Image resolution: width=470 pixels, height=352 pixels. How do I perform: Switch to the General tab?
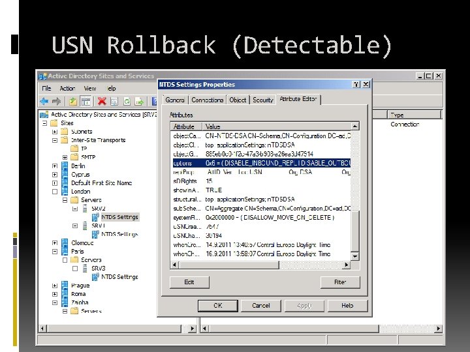coord(175,100)
